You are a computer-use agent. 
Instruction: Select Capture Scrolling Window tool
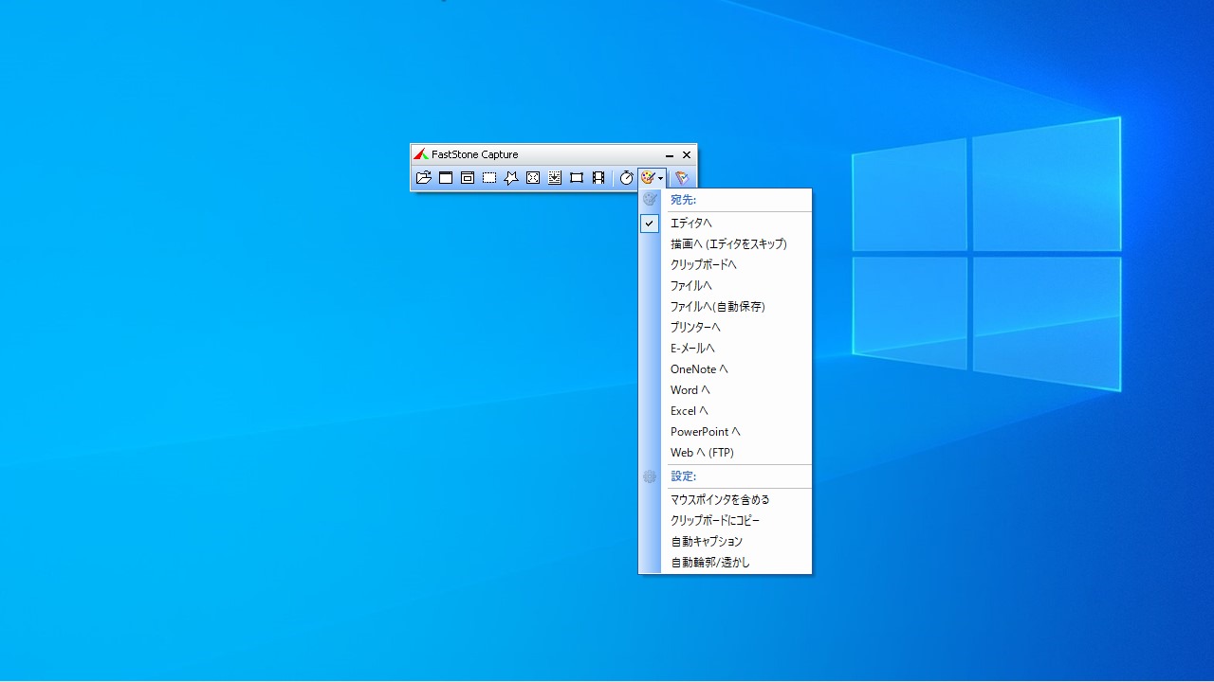555,178
